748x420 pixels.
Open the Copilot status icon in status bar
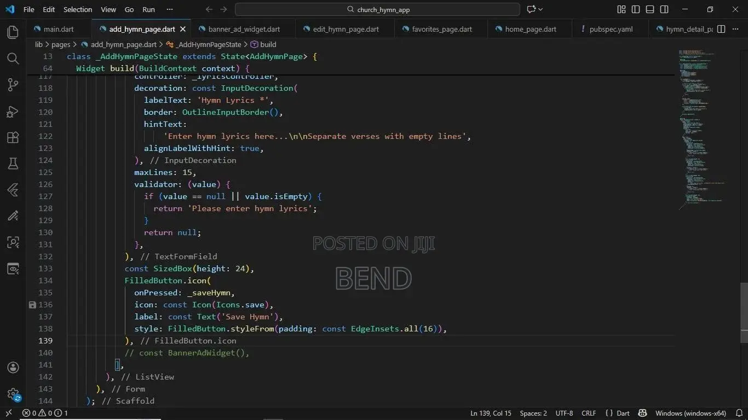click(x=643, y=413)
